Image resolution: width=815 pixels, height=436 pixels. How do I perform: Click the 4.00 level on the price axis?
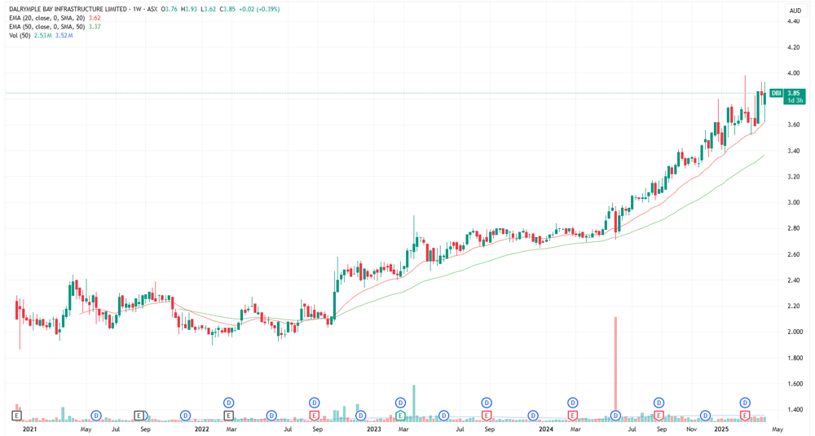pyautogui.click(x=793, y=73)
